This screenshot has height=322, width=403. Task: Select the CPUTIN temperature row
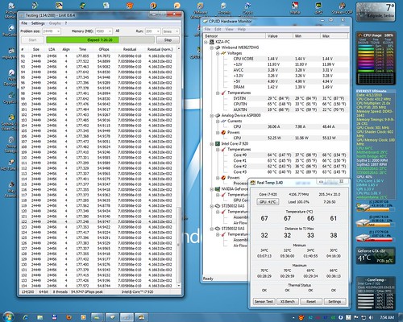tap(276, 104)
